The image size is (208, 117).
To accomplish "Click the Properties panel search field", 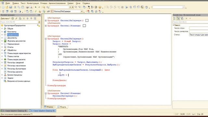I will [x=190, y=22].
